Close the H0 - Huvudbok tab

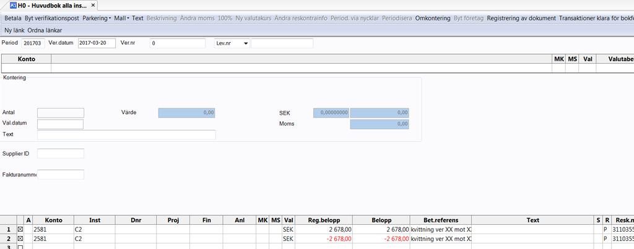coord(93,5)
